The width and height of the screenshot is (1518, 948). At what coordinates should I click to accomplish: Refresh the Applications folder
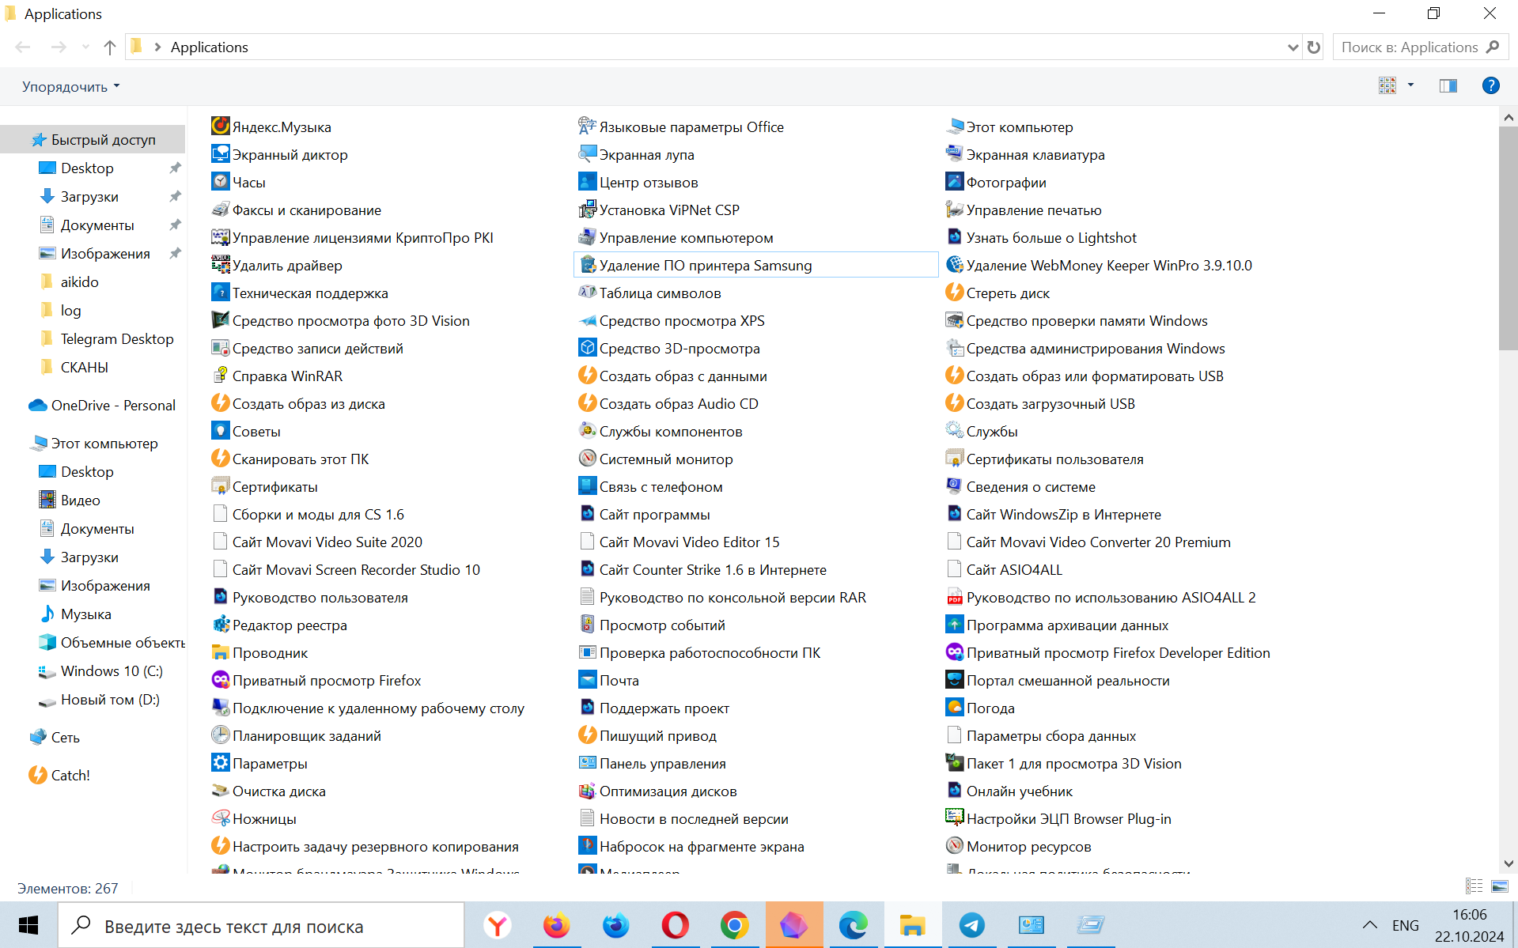(x=1314, y=47)
